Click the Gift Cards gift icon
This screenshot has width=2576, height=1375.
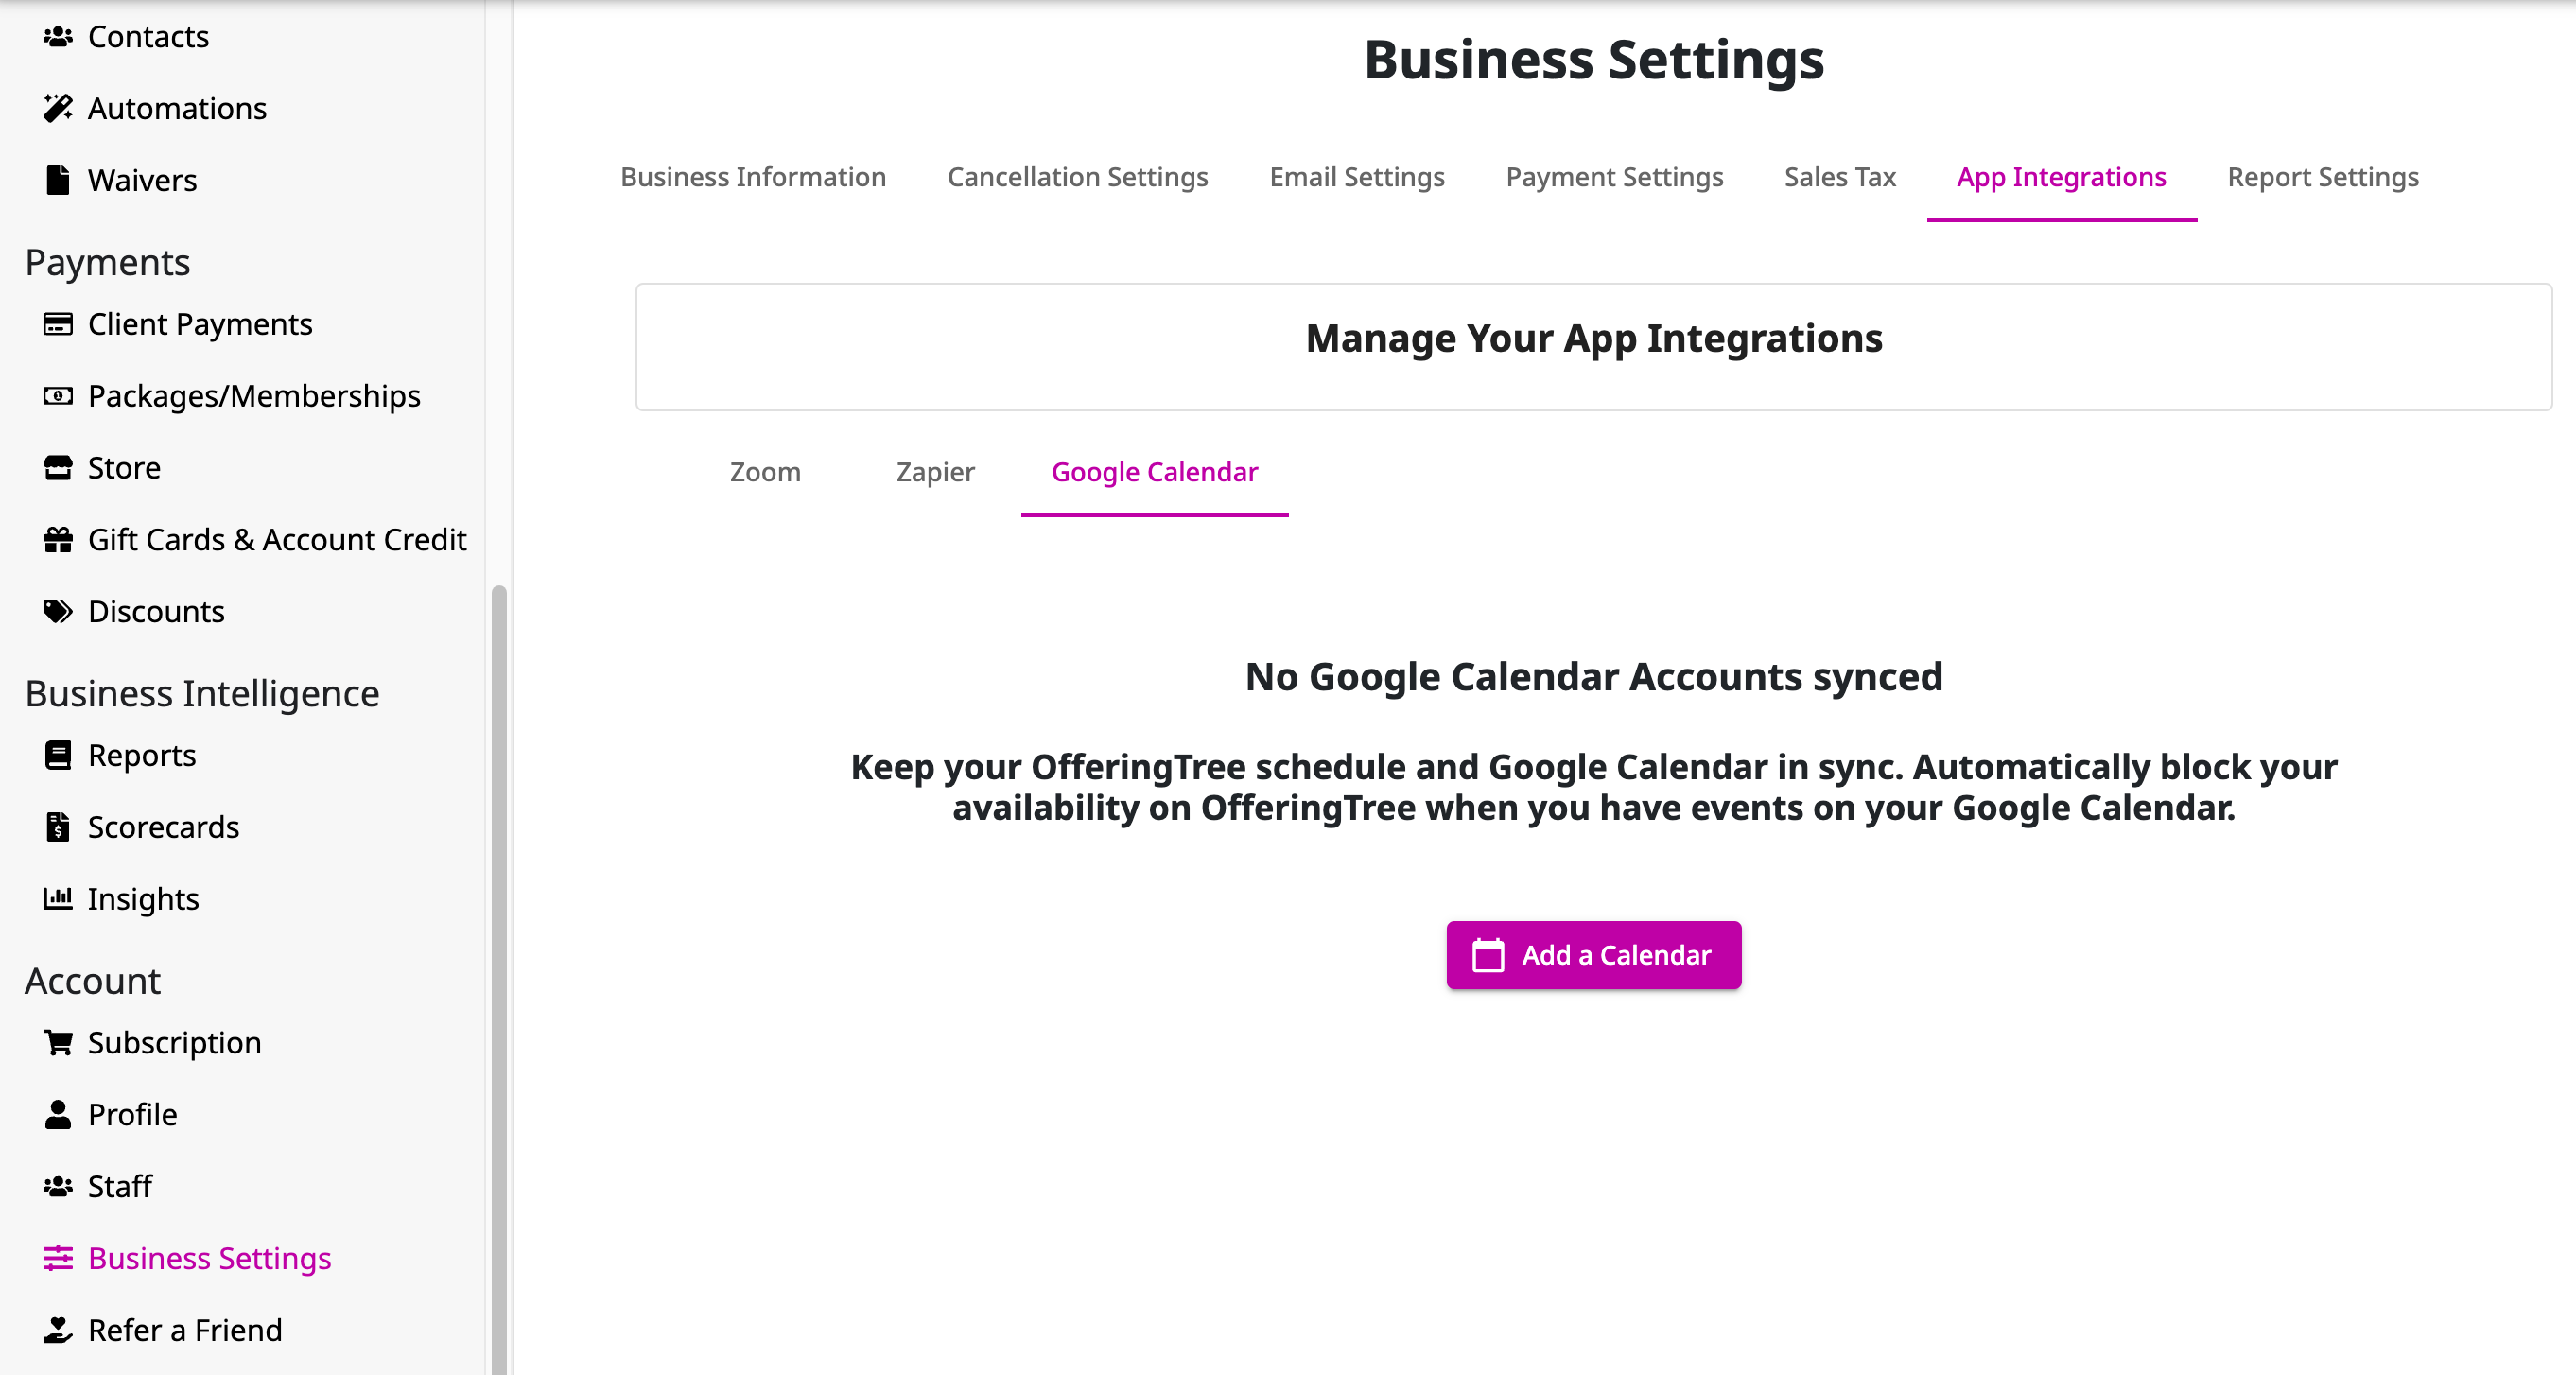coord(59,539)
